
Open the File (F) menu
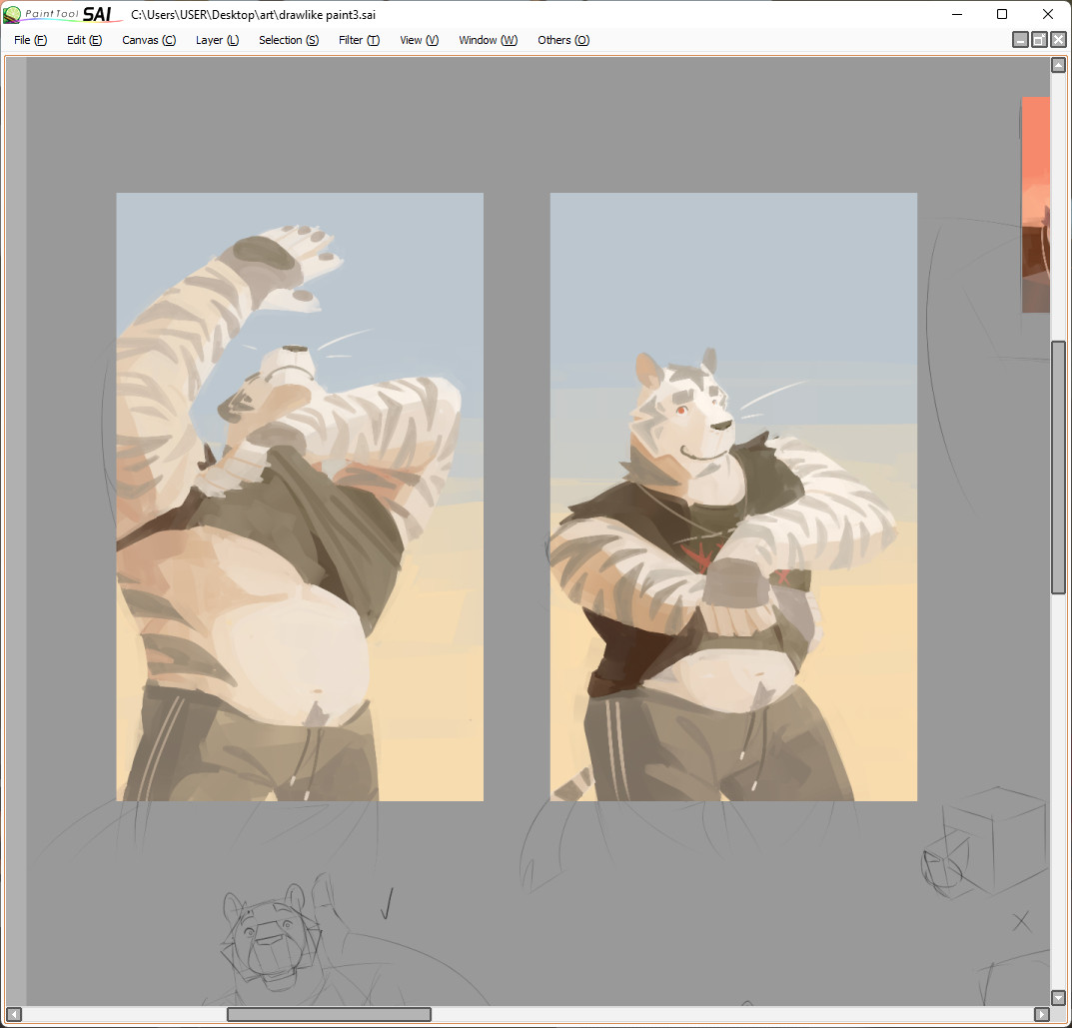click(x=30, y=40)
